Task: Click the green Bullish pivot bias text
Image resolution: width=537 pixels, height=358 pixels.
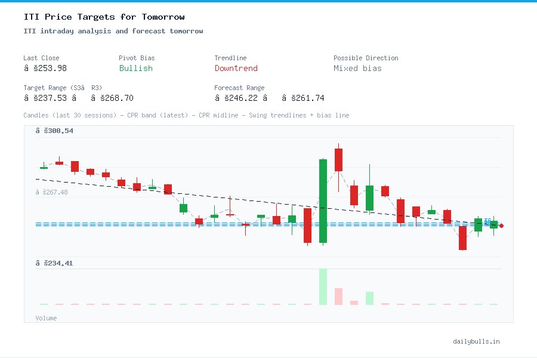Action: coord(135,69)
